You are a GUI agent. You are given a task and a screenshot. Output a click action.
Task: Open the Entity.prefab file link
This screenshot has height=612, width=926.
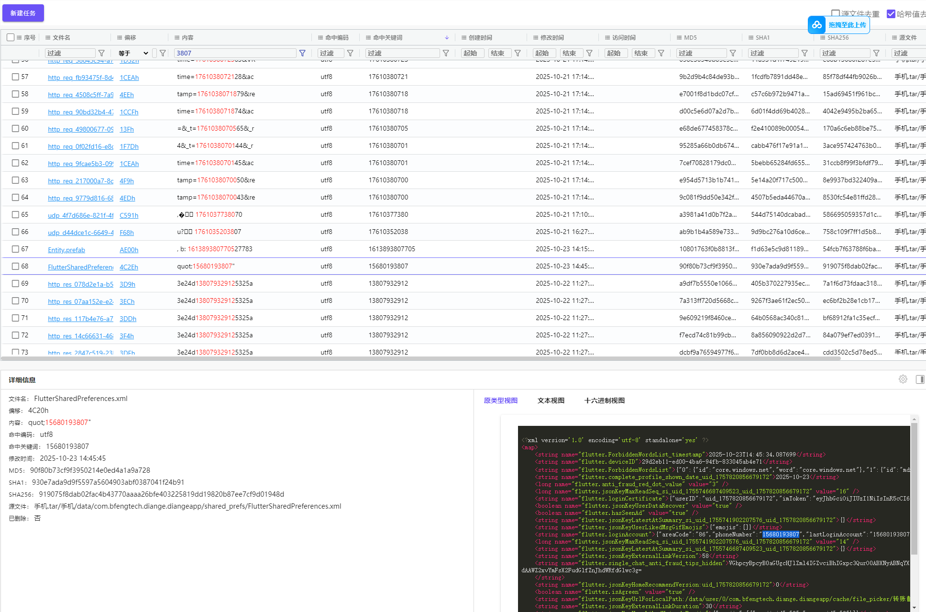click(66, 250)
